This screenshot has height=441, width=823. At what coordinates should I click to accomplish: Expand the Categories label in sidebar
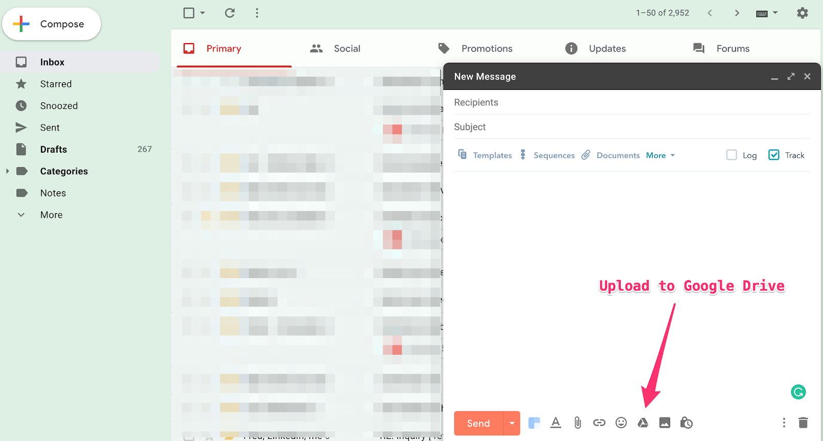pos(7,171)
